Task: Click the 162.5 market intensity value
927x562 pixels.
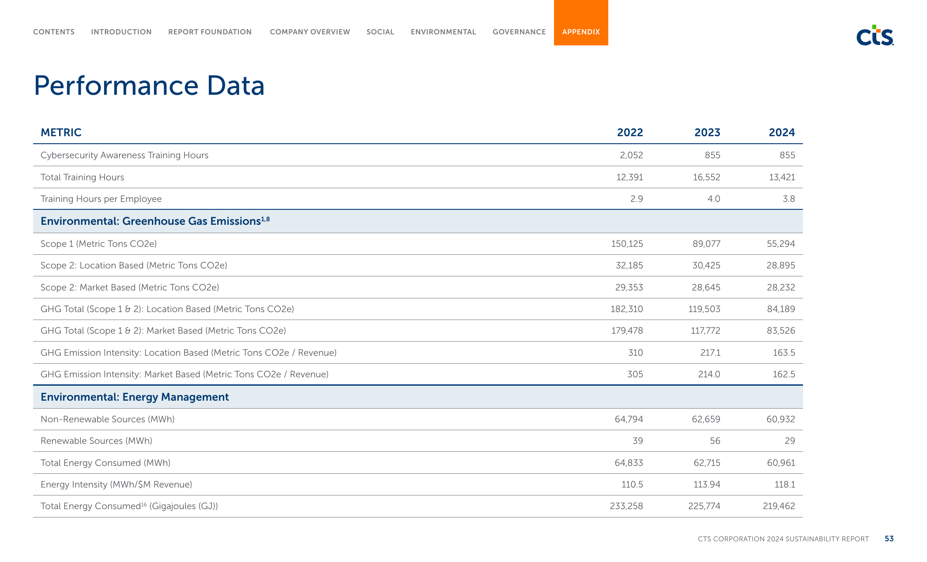Action: click(x=784, y=374)
